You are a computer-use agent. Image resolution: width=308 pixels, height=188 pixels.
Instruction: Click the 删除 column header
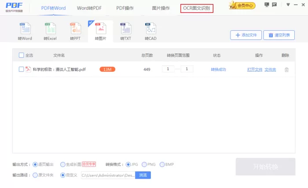pos(285,55)
